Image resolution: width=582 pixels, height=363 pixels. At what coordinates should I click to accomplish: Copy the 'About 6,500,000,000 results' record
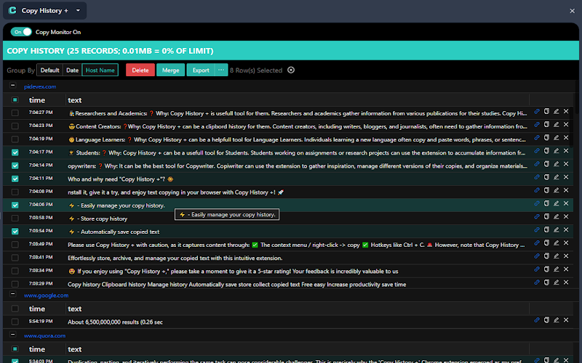546,320
